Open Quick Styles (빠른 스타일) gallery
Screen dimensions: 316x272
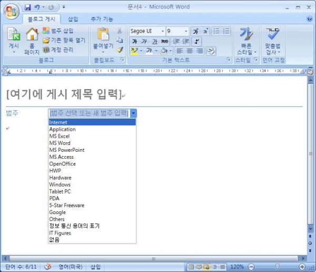coord(246,41)
